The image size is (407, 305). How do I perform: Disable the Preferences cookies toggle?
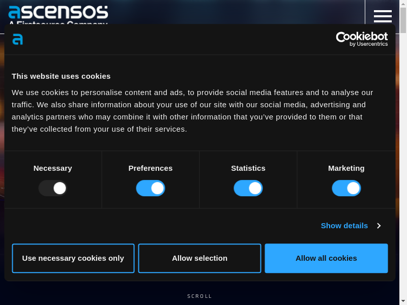pos(151,188)
